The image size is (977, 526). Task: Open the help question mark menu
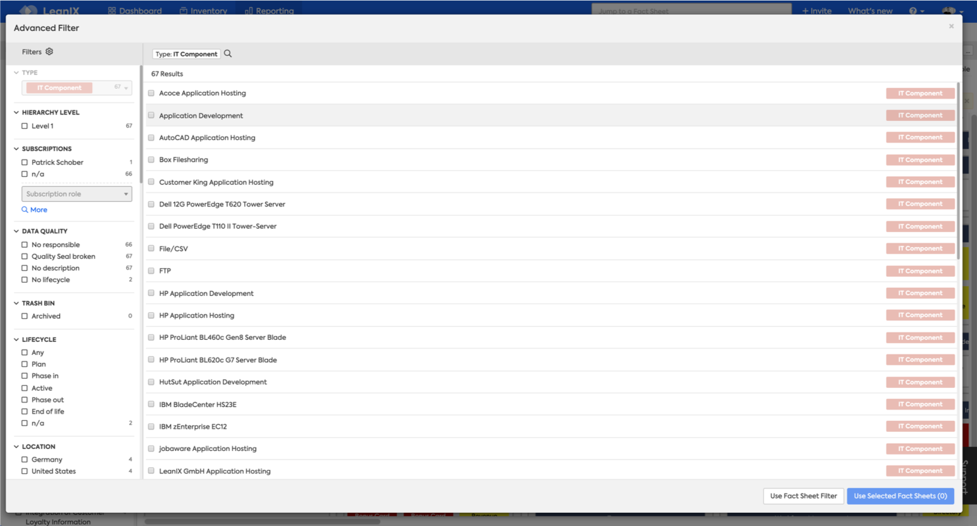916,11
